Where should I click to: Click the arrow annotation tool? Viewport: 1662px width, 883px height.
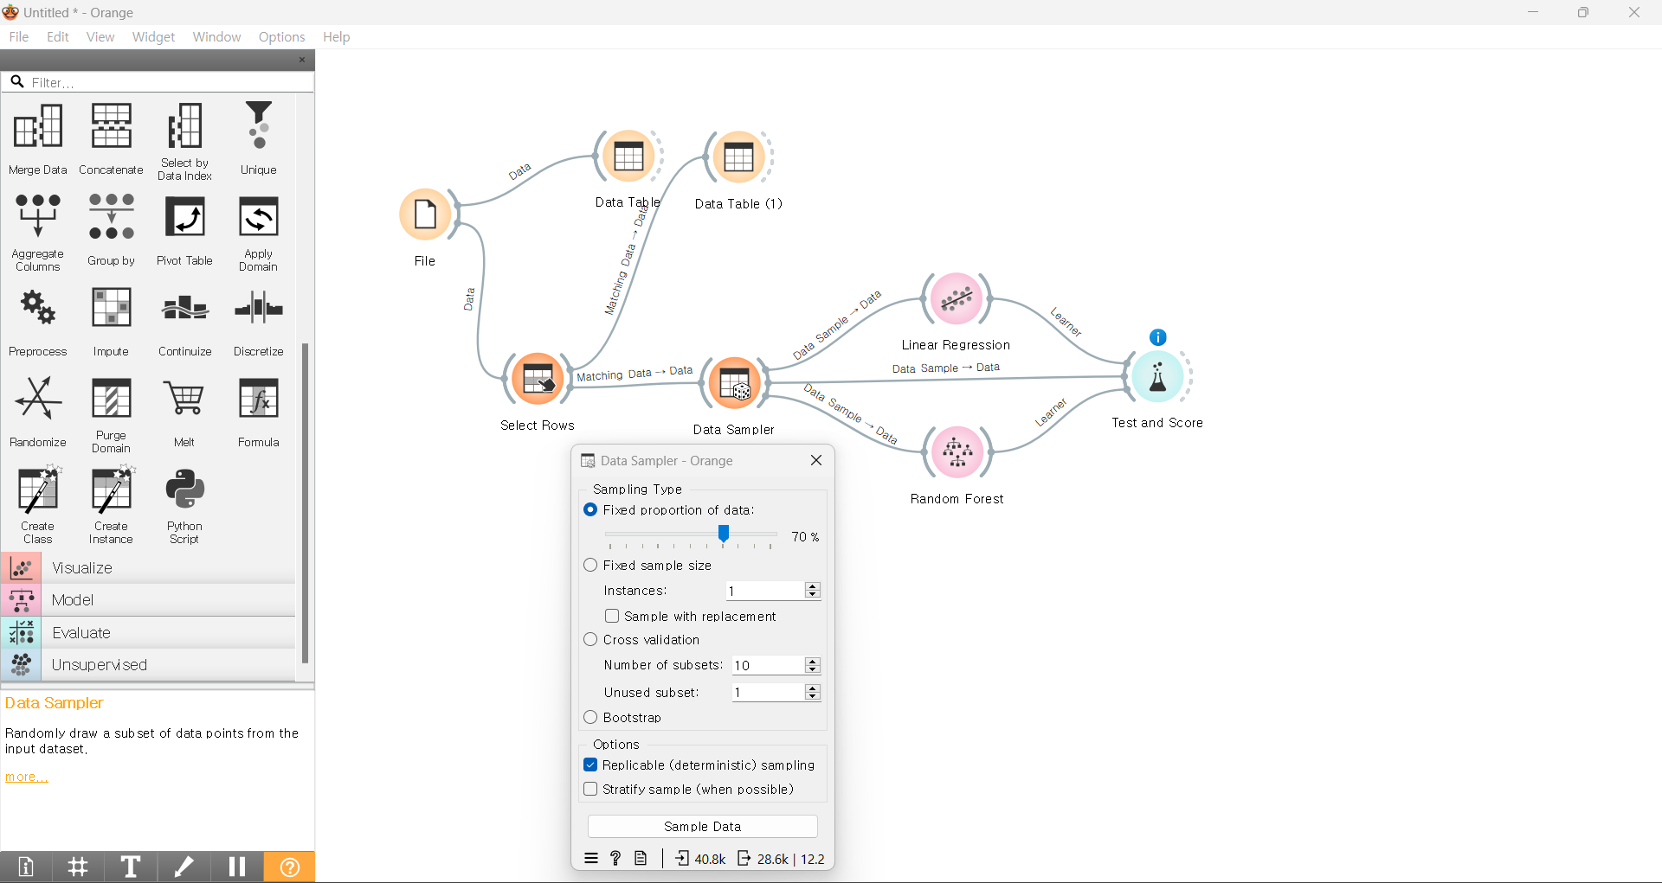(184, 867)
